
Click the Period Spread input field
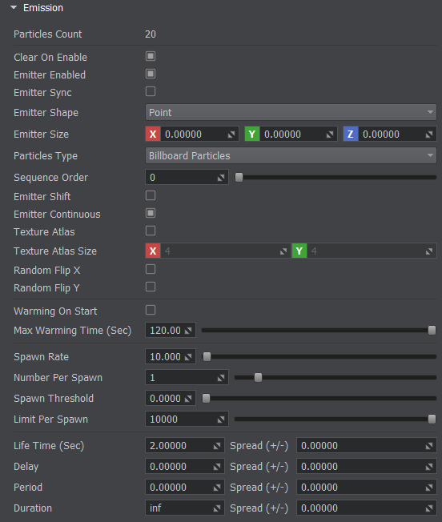(x=367, y=488)
